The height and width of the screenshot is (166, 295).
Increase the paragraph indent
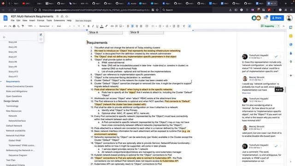click(178, 26)
